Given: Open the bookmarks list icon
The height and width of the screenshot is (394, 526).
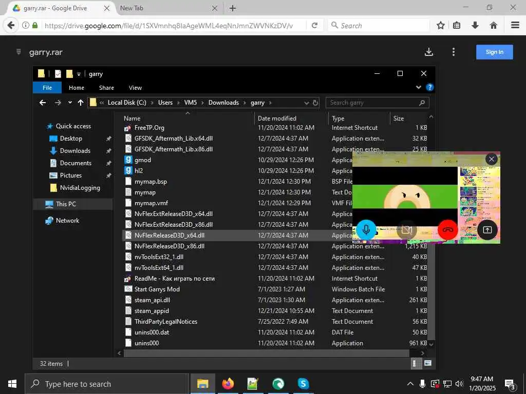Looking at the screenshot, I should pyautogui.click(x=457, y=26).
